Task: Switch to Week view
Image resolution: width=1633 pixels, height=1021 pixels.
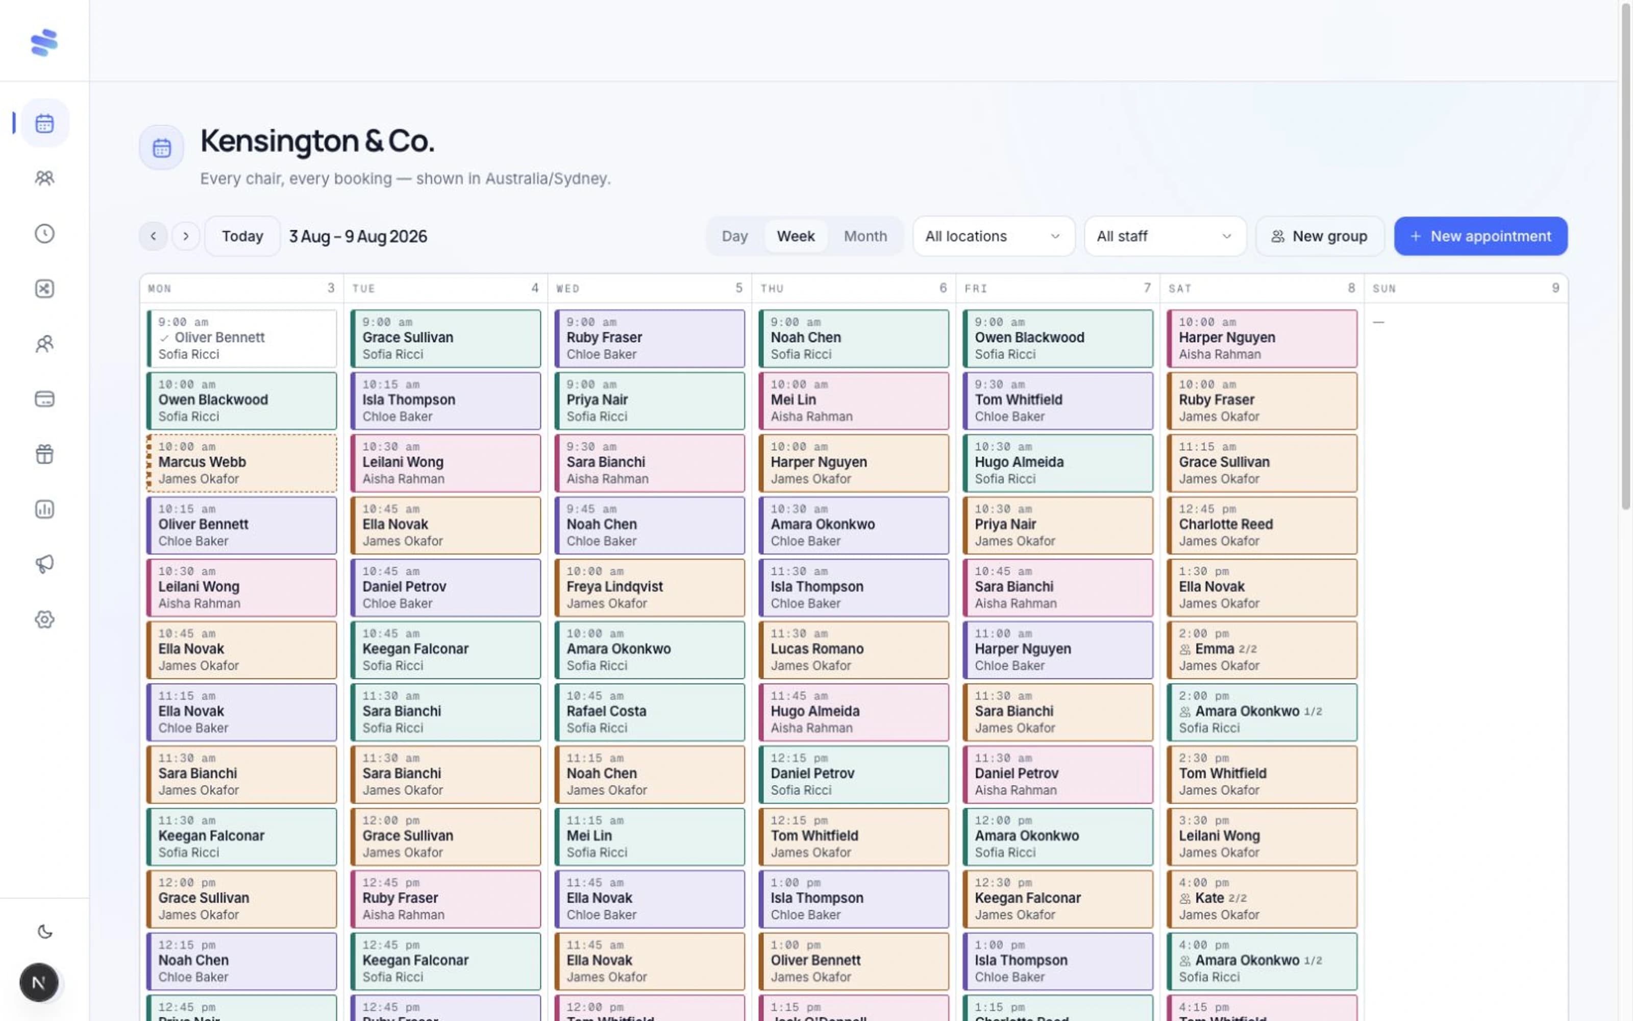Action: click(796, 236)
